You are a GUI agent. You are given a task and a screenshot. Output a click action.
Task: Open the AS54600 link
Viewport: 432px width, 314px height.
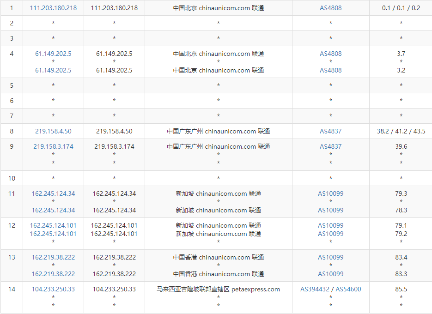[348, 289]
